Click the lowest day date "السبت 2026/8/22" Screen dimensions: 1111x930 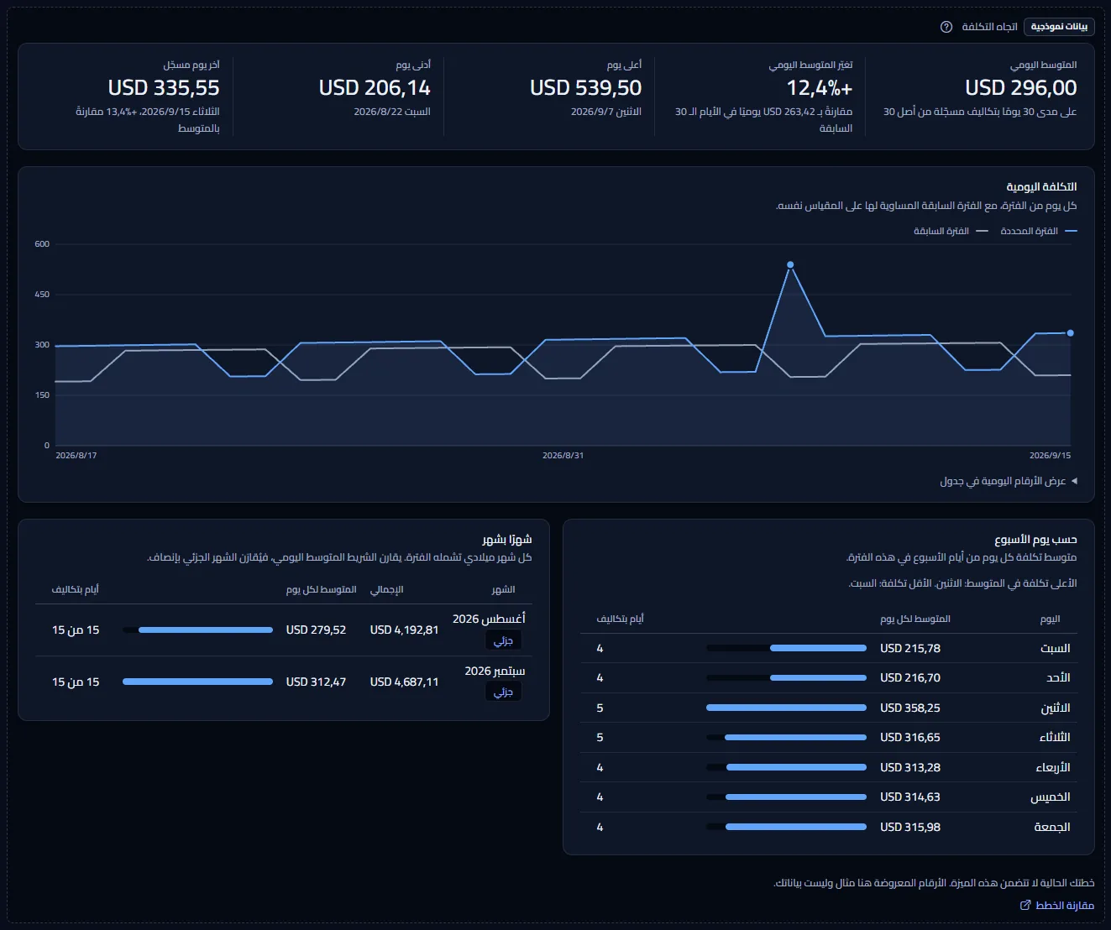(392, 112)
